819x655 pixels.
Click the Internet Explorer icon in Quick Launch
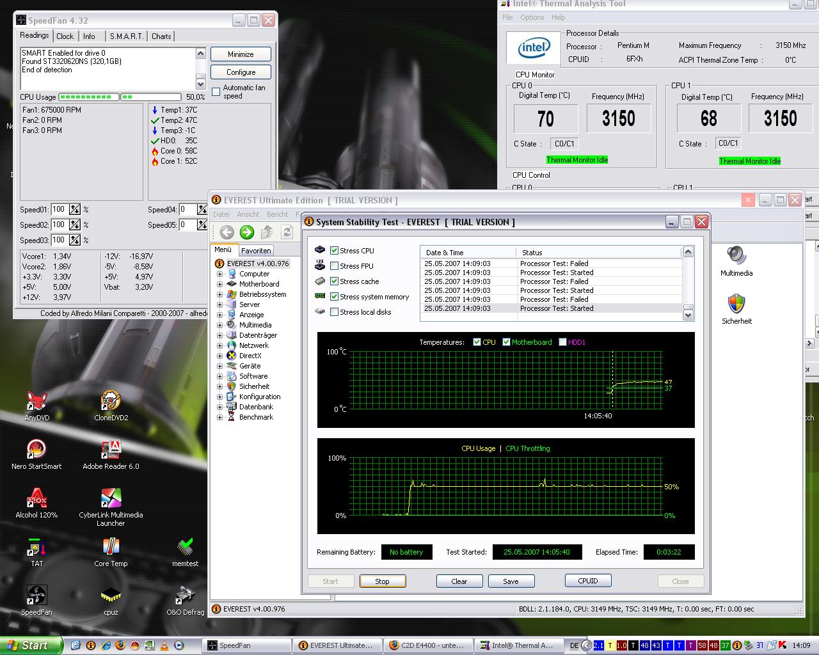coord(106,645)
